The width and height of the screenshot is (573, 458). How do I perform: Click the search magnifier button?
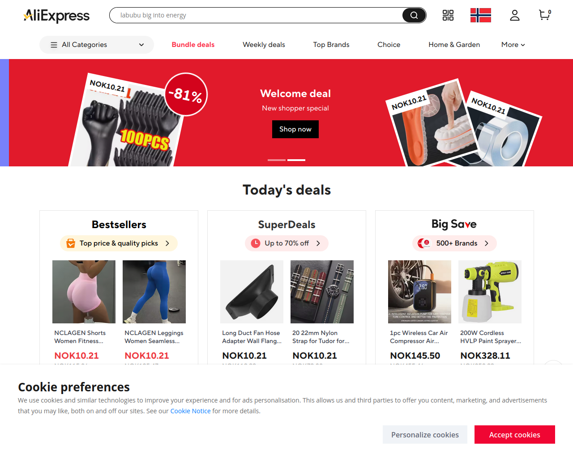(x=414, y=15)
